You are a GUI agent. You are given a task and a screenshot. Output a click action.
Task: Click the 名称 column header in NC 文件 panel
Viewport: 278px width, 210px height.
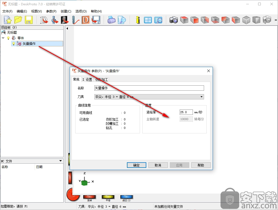[5, 167]
